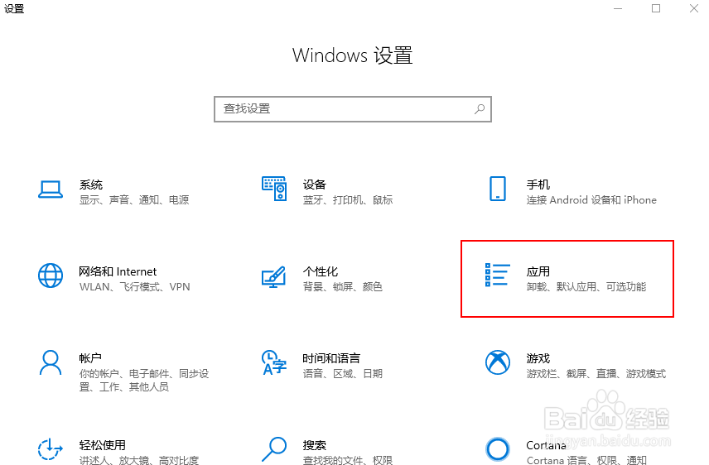Open the 游戏 Xbox icon
This screenshot has width=709, height=465.
pos(498,362)
